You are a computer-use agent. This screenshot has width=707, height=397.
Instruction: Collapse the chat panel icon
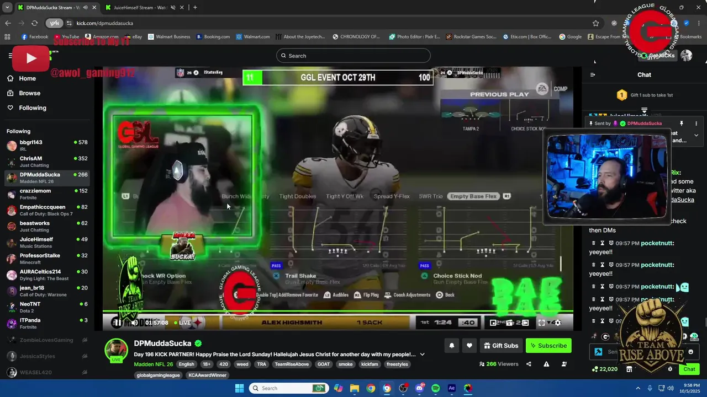593,74
